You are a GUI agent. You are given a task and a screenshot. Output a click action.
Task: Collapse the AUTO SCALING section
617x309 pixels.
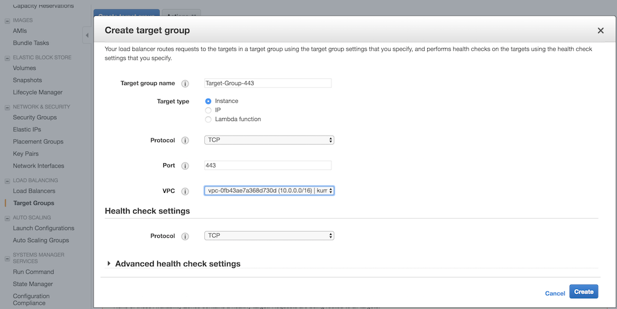tap(7, 218)
